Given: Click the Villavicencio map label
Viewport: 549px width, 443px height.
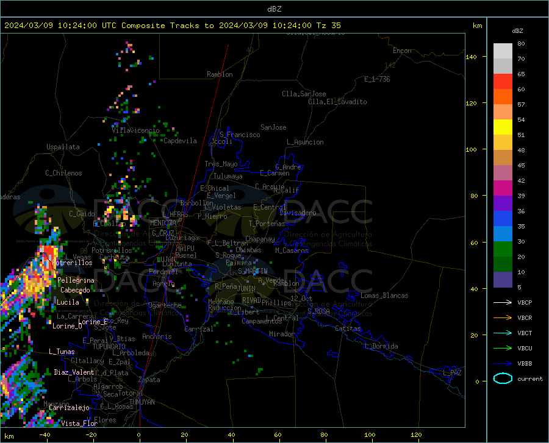Looking at the screenshot, I should pos(135,130).
